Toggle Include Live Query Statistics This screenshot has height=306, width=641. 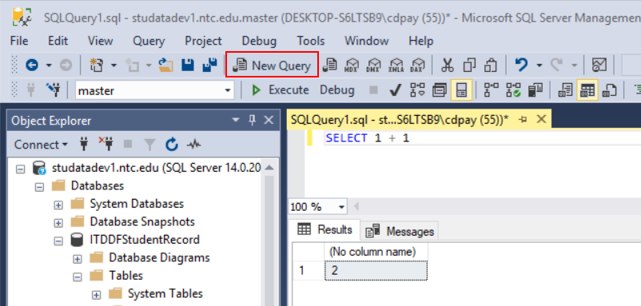pyautogui.click(x=513, y=90)
